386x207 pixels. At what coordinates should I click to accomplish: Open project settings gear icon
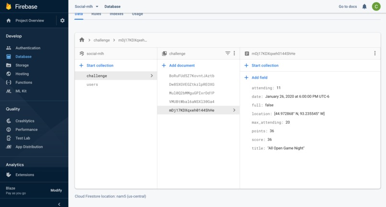(62, 21)
